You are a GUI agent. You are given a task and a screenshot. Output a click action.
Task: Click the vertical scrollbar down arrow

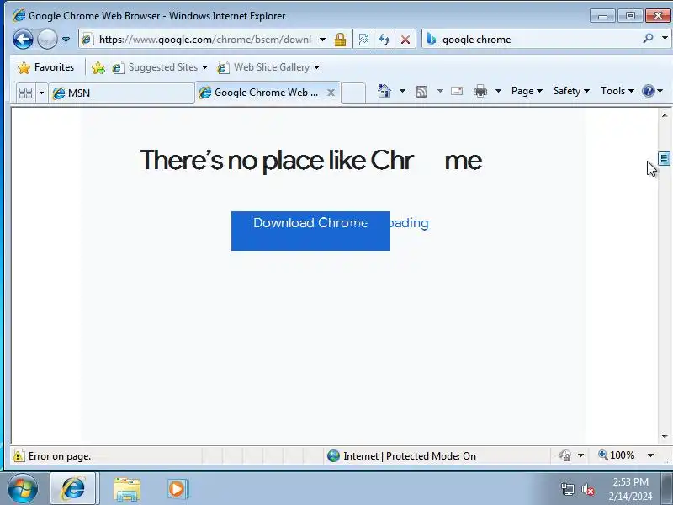coord(665,437)
